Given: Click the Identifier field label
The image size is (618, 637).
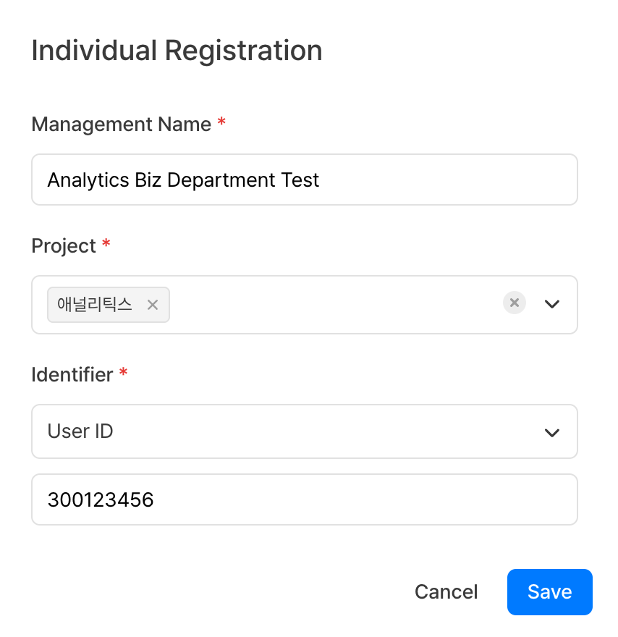Looking at the screenshot, I should tap(72, 375).
